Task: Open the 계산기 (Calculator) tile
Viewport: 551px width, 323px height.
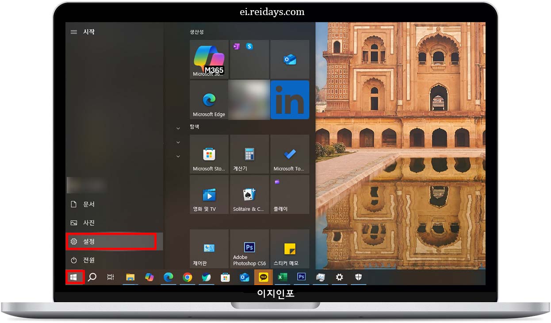Action: pyautogui.click(x=249, y=154)
